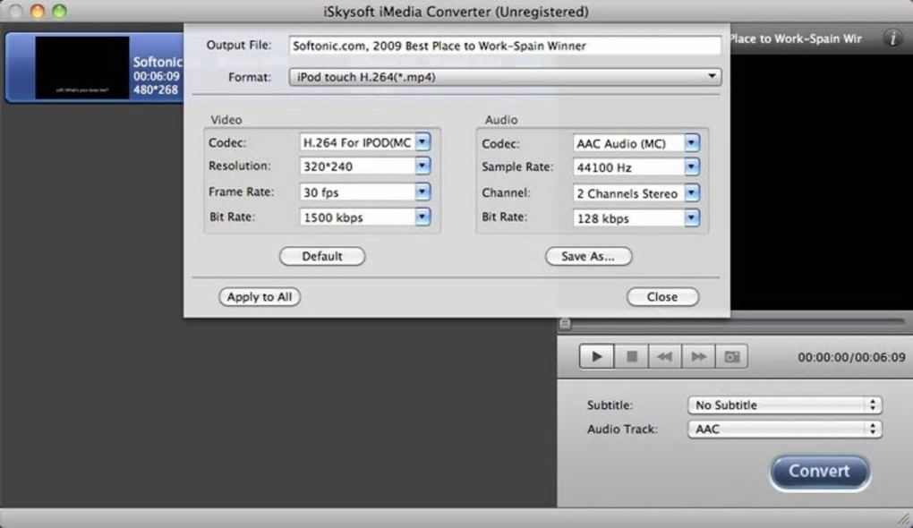Open the Video Codec dropdown
This screenshot has height=528, width=913.
click(365, 142)
